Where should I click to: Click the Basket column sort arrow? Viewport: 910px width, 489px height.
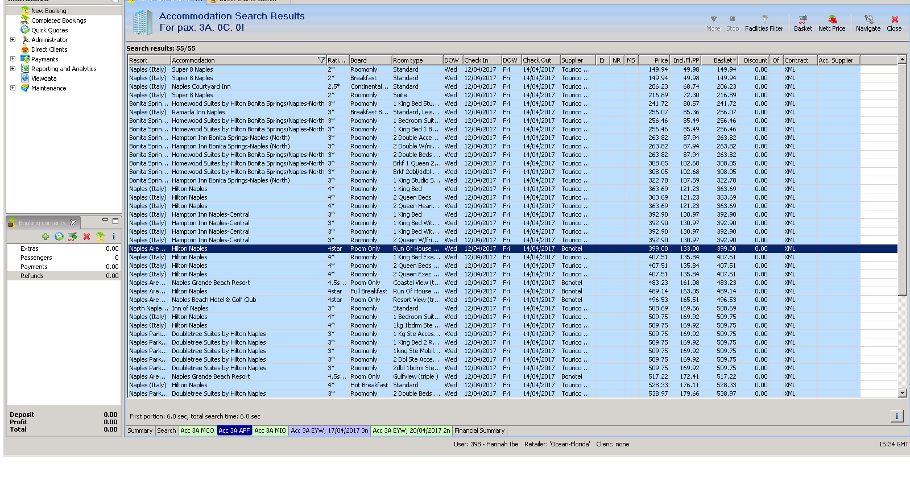734,60
